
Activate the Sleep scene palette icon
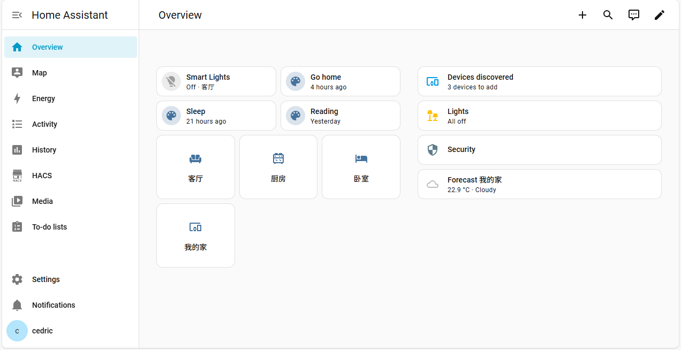[x=171, y=116]
